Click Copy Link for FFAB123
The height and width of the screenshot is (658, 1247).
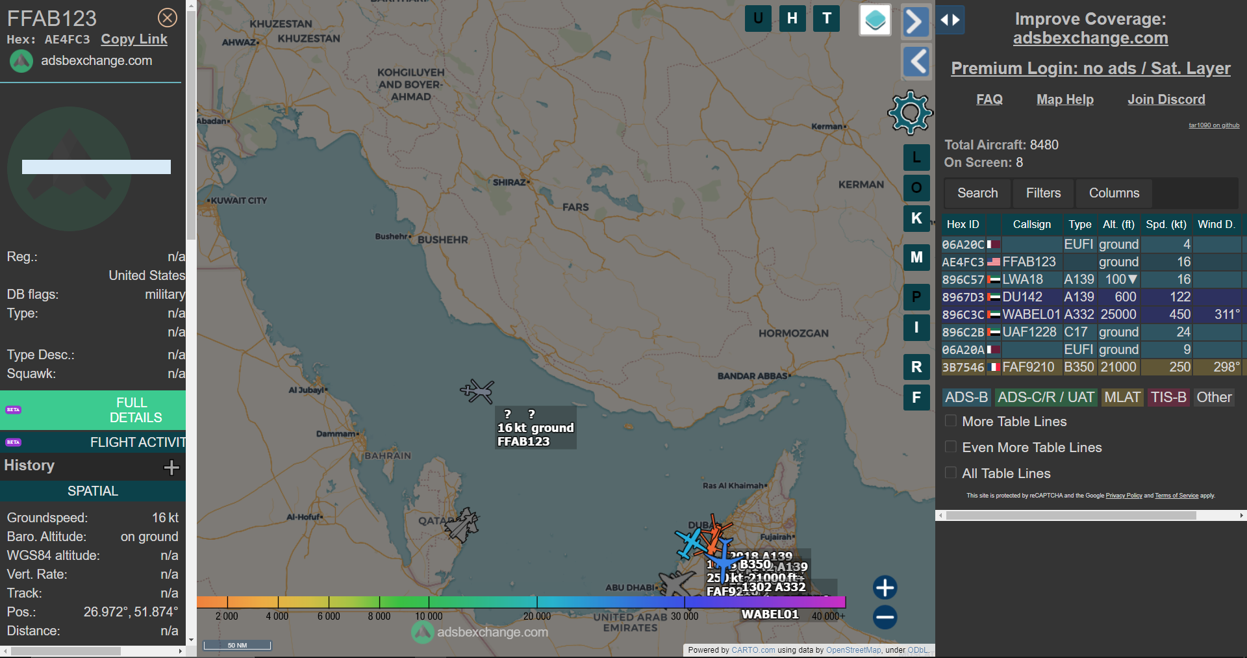click(x=134, y=39)
